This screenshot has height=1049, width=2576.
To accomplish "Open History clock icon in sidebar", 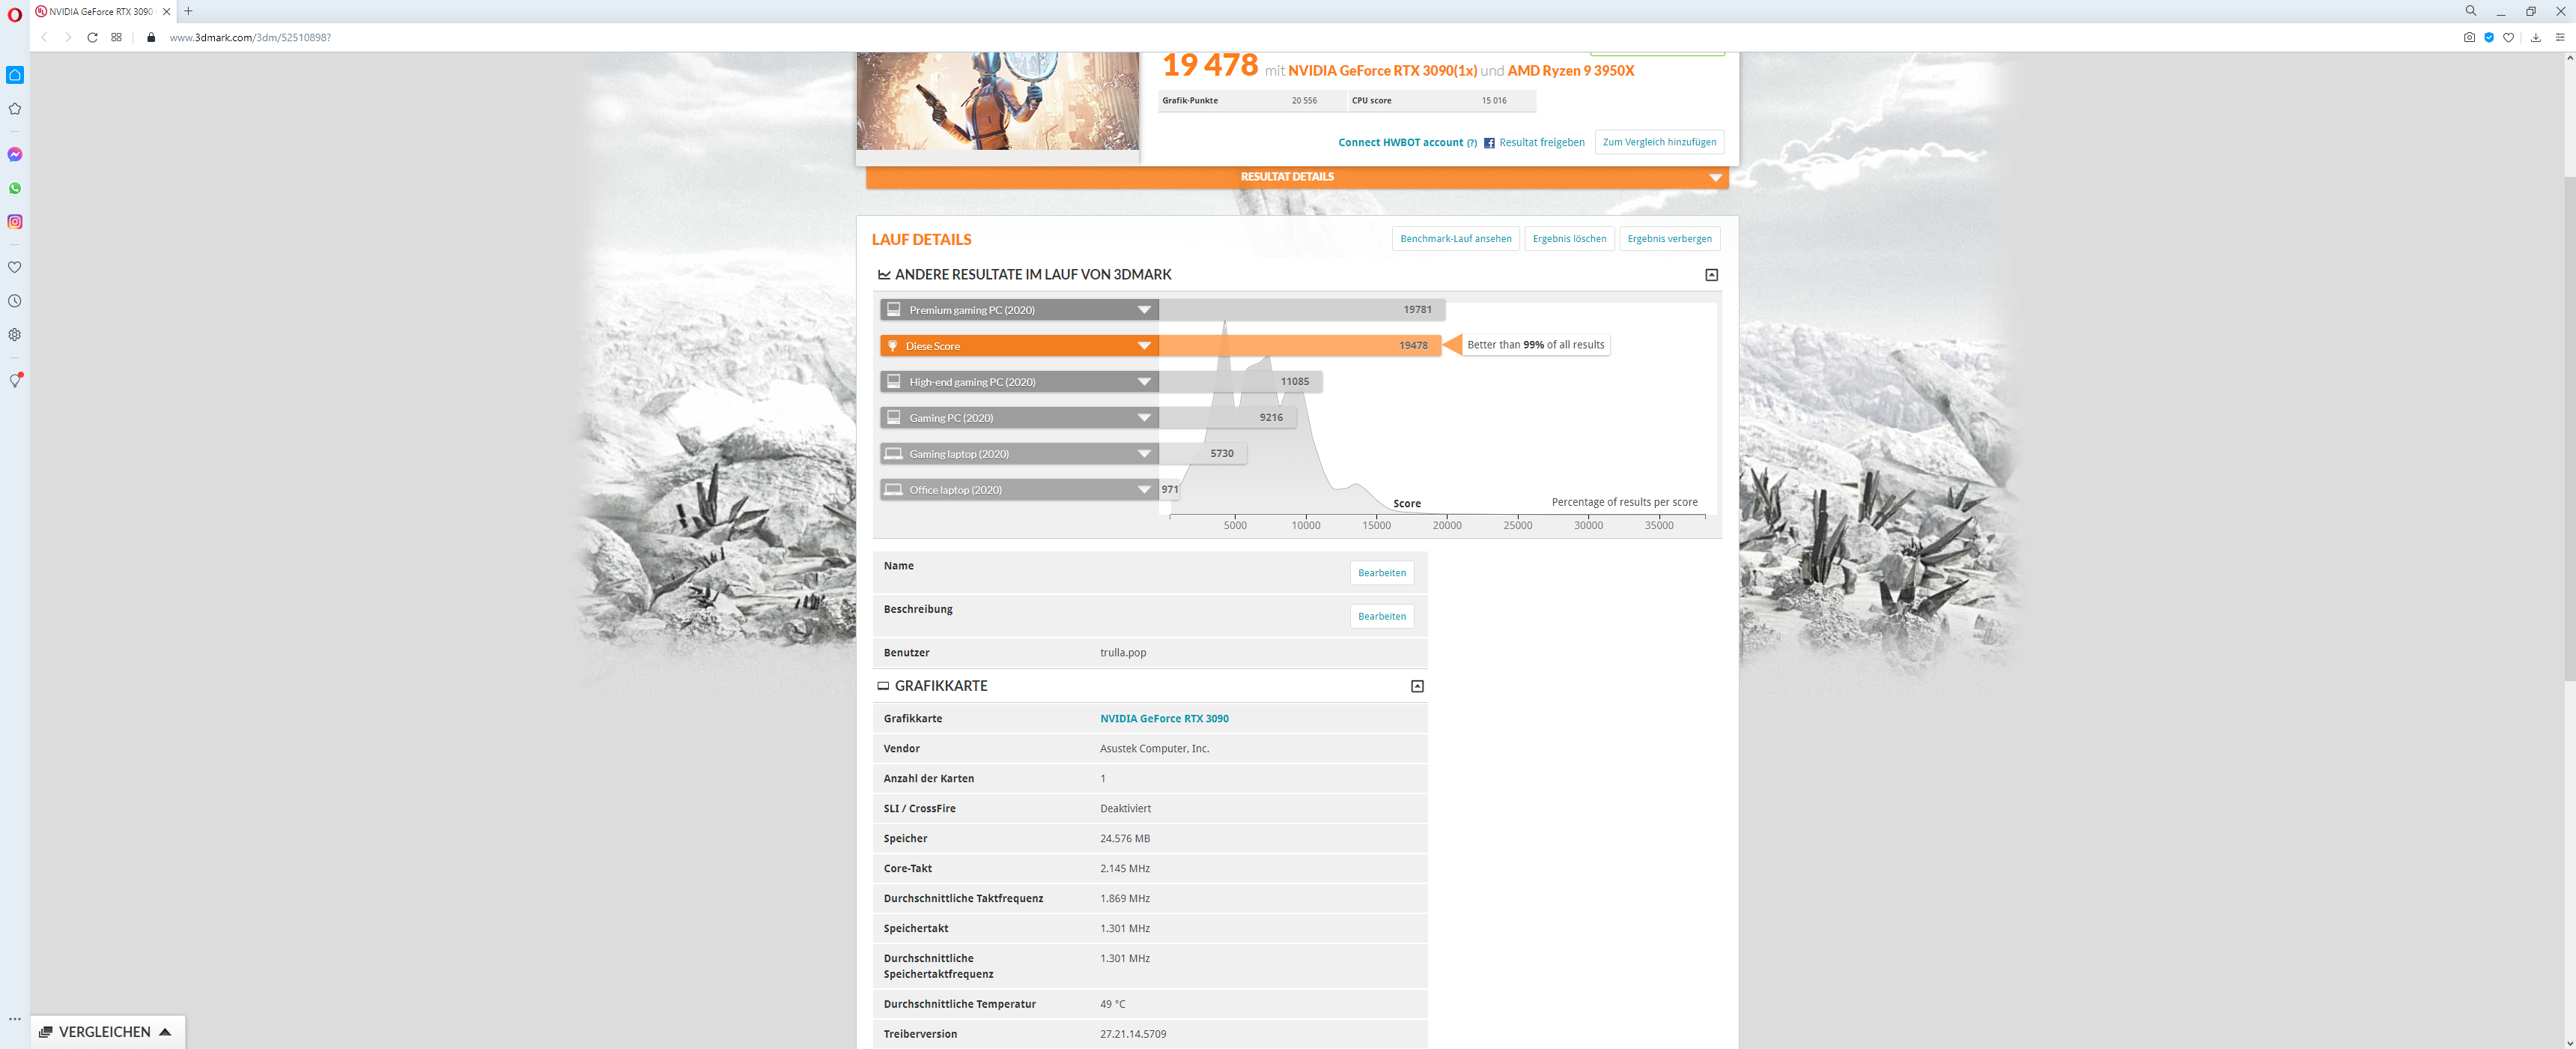I will point(15,301).
